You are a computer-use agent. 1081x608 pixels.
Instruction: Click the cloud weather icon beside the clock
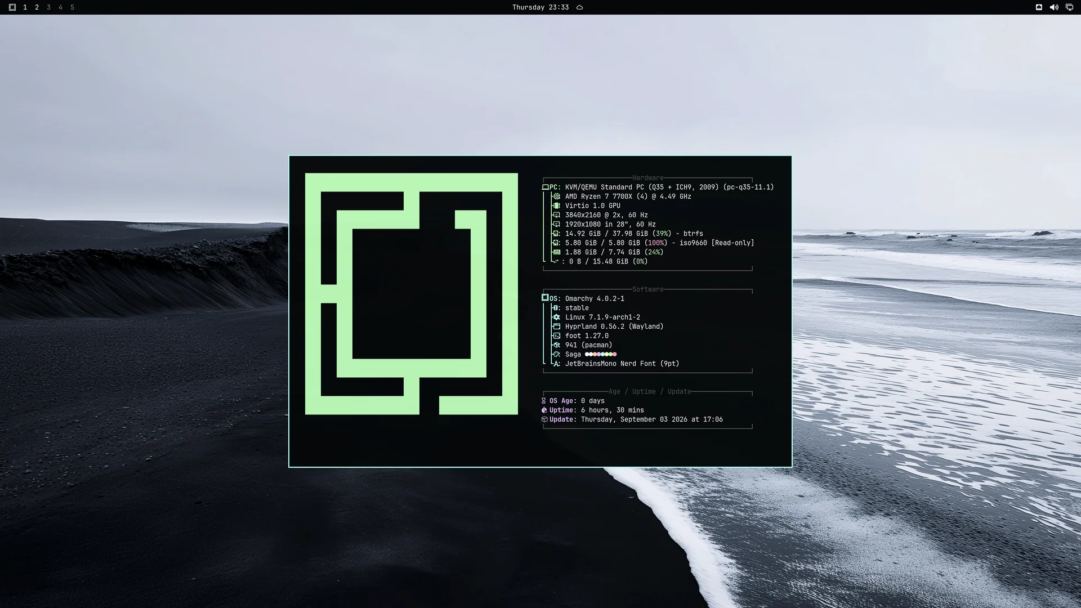tap(579, 7)
